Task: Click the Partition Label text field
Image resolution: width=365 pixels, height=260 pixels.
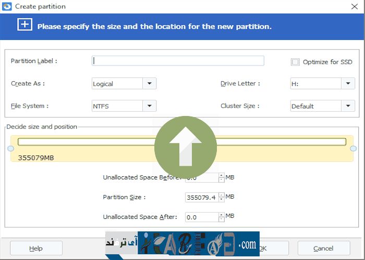Action: click(177, 61)
